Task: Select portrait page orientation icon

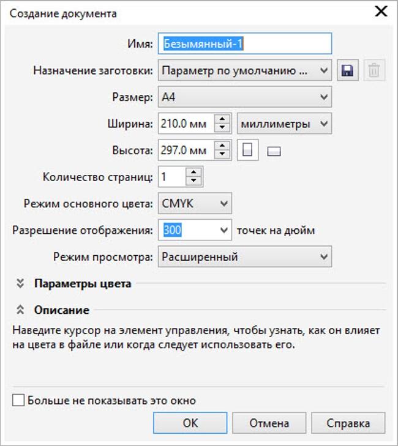Action: coord(247,150)
